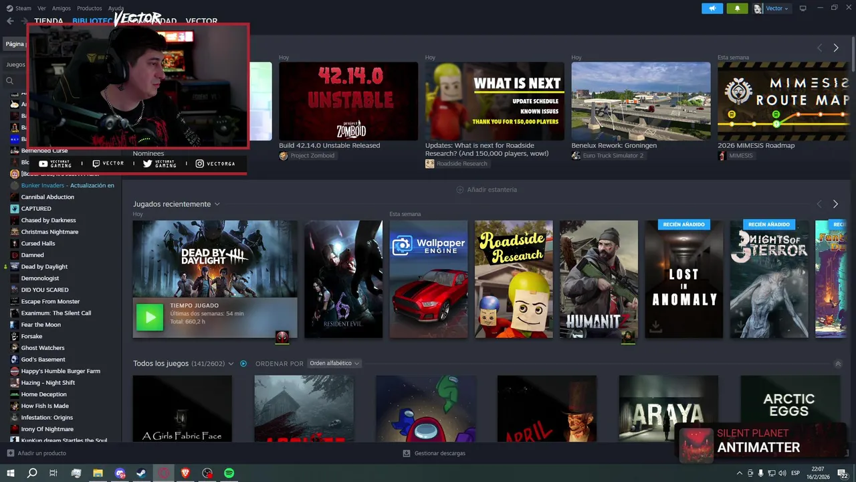Switch to the TIENDA tab

tap(49, 21)
